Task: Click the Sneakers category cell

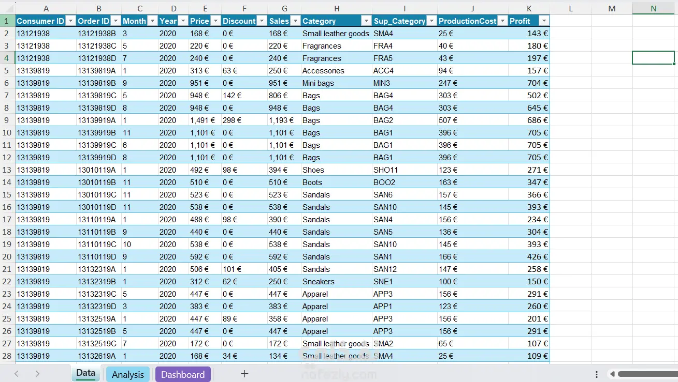Action: tap(337, 282)
